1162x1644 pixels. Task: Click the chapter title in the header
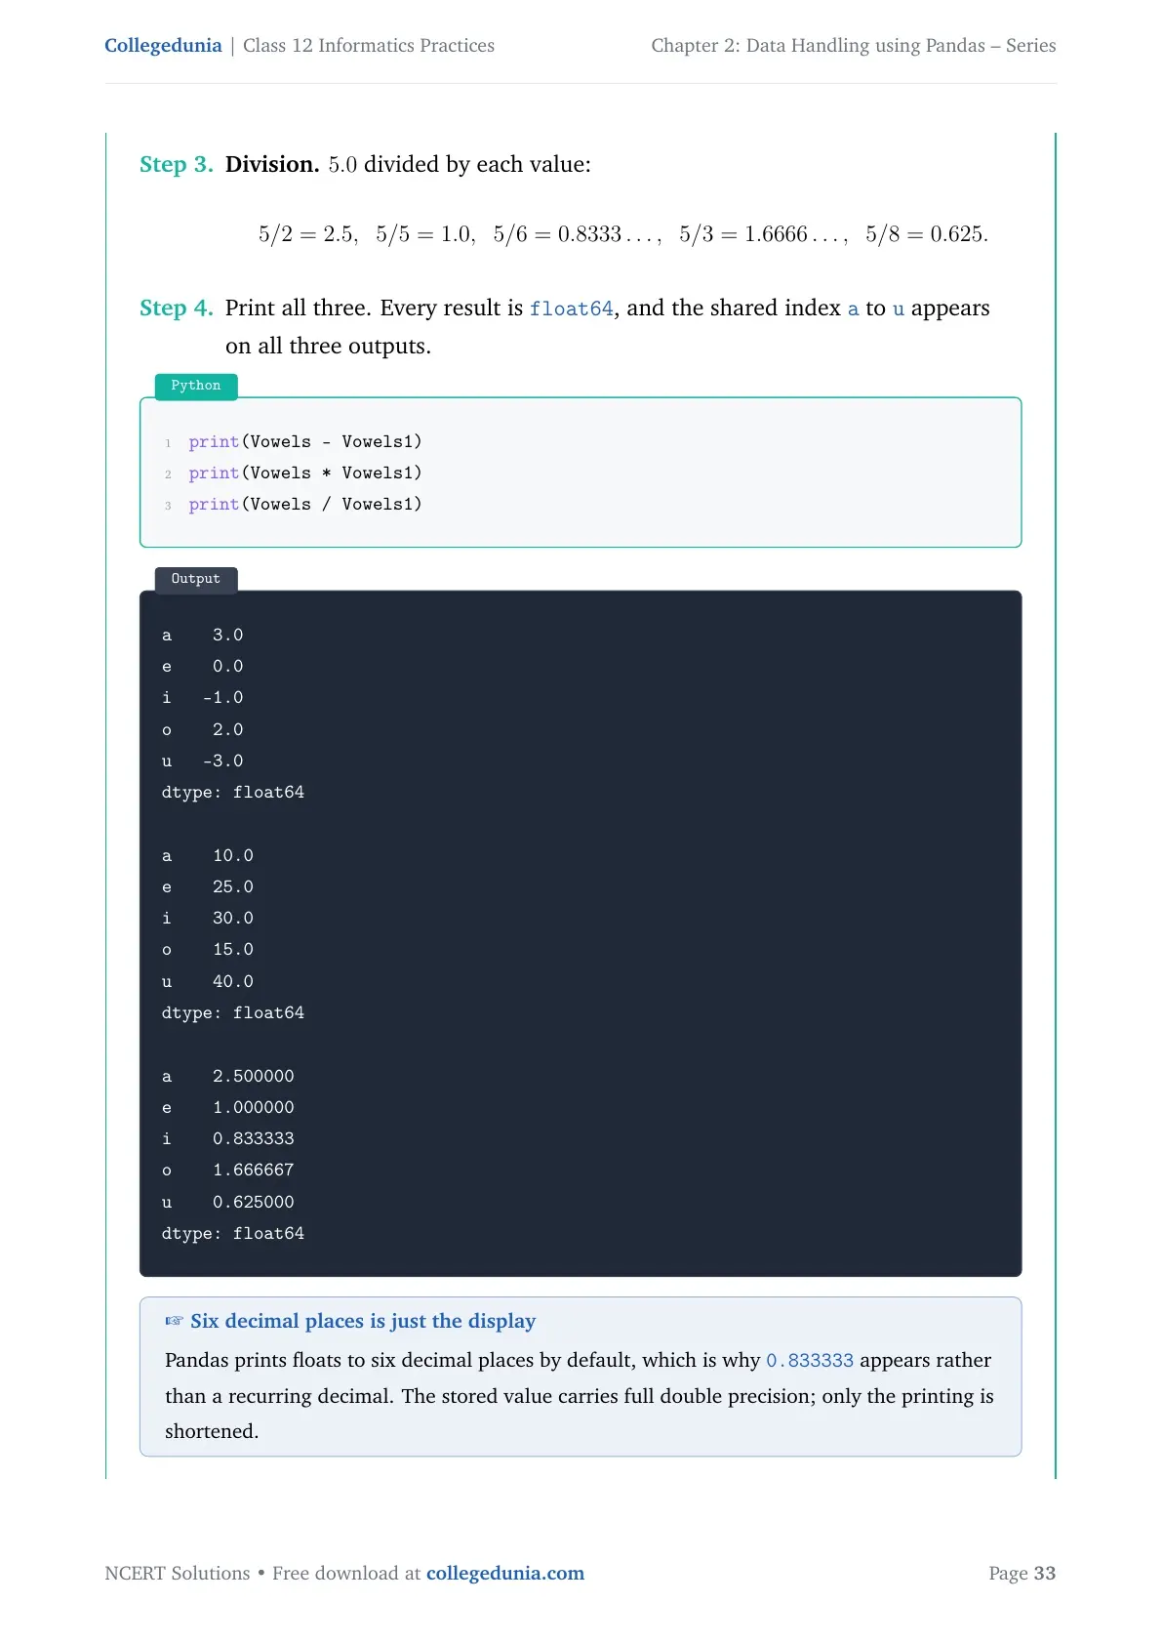pyautogui.click(x=854, y=46)
